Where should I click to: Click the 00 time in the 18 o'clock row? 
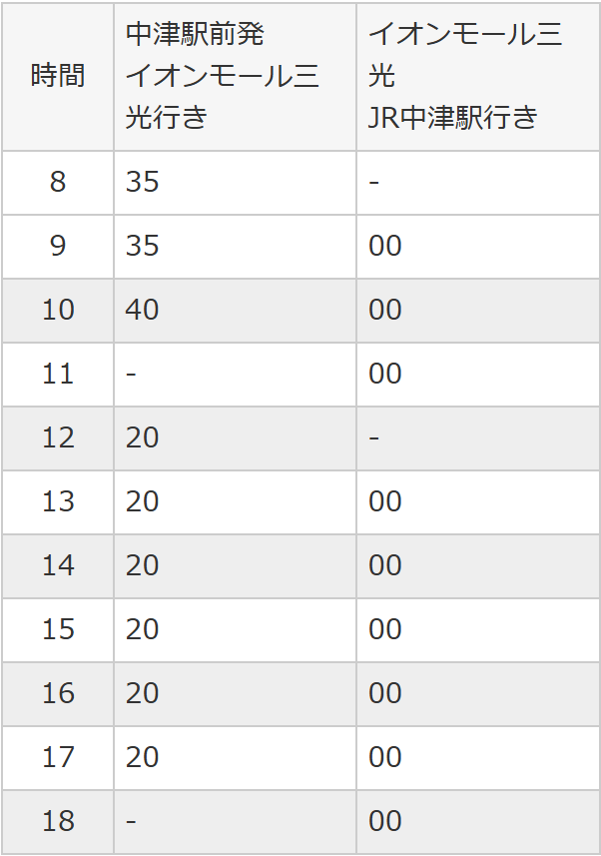[385, 821]
